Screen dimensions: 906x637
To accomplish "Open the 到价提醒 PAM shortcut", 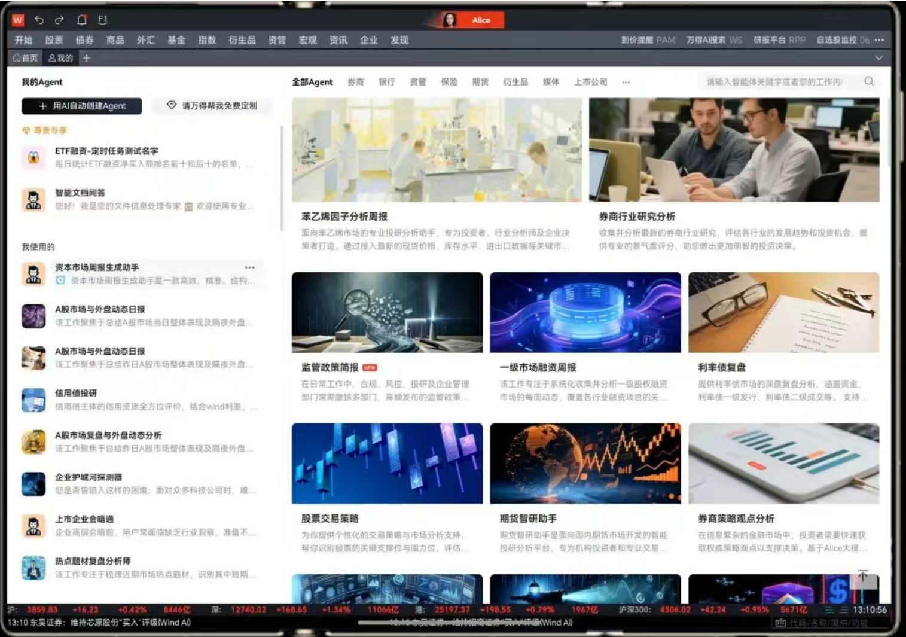I will (648, 40).
